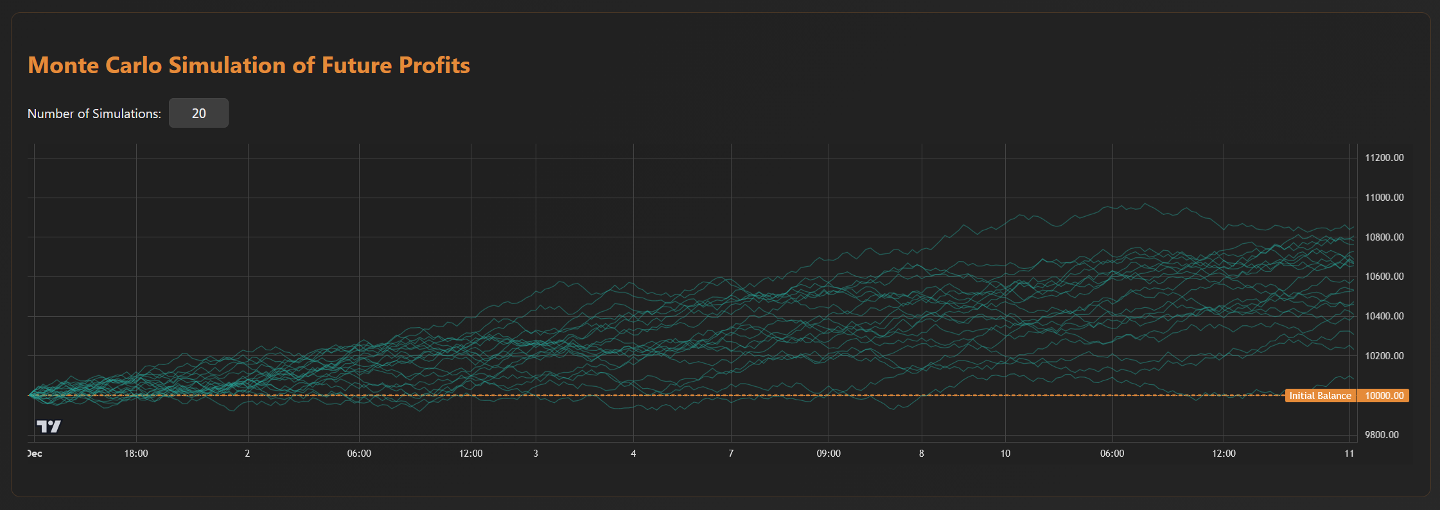Click day 10 on the time axis

[1005, 454]
